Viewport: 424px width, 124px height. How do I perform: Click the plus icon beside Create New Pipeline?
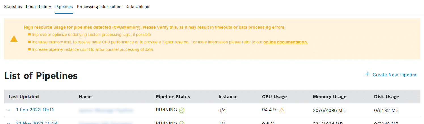click(368, 74)
